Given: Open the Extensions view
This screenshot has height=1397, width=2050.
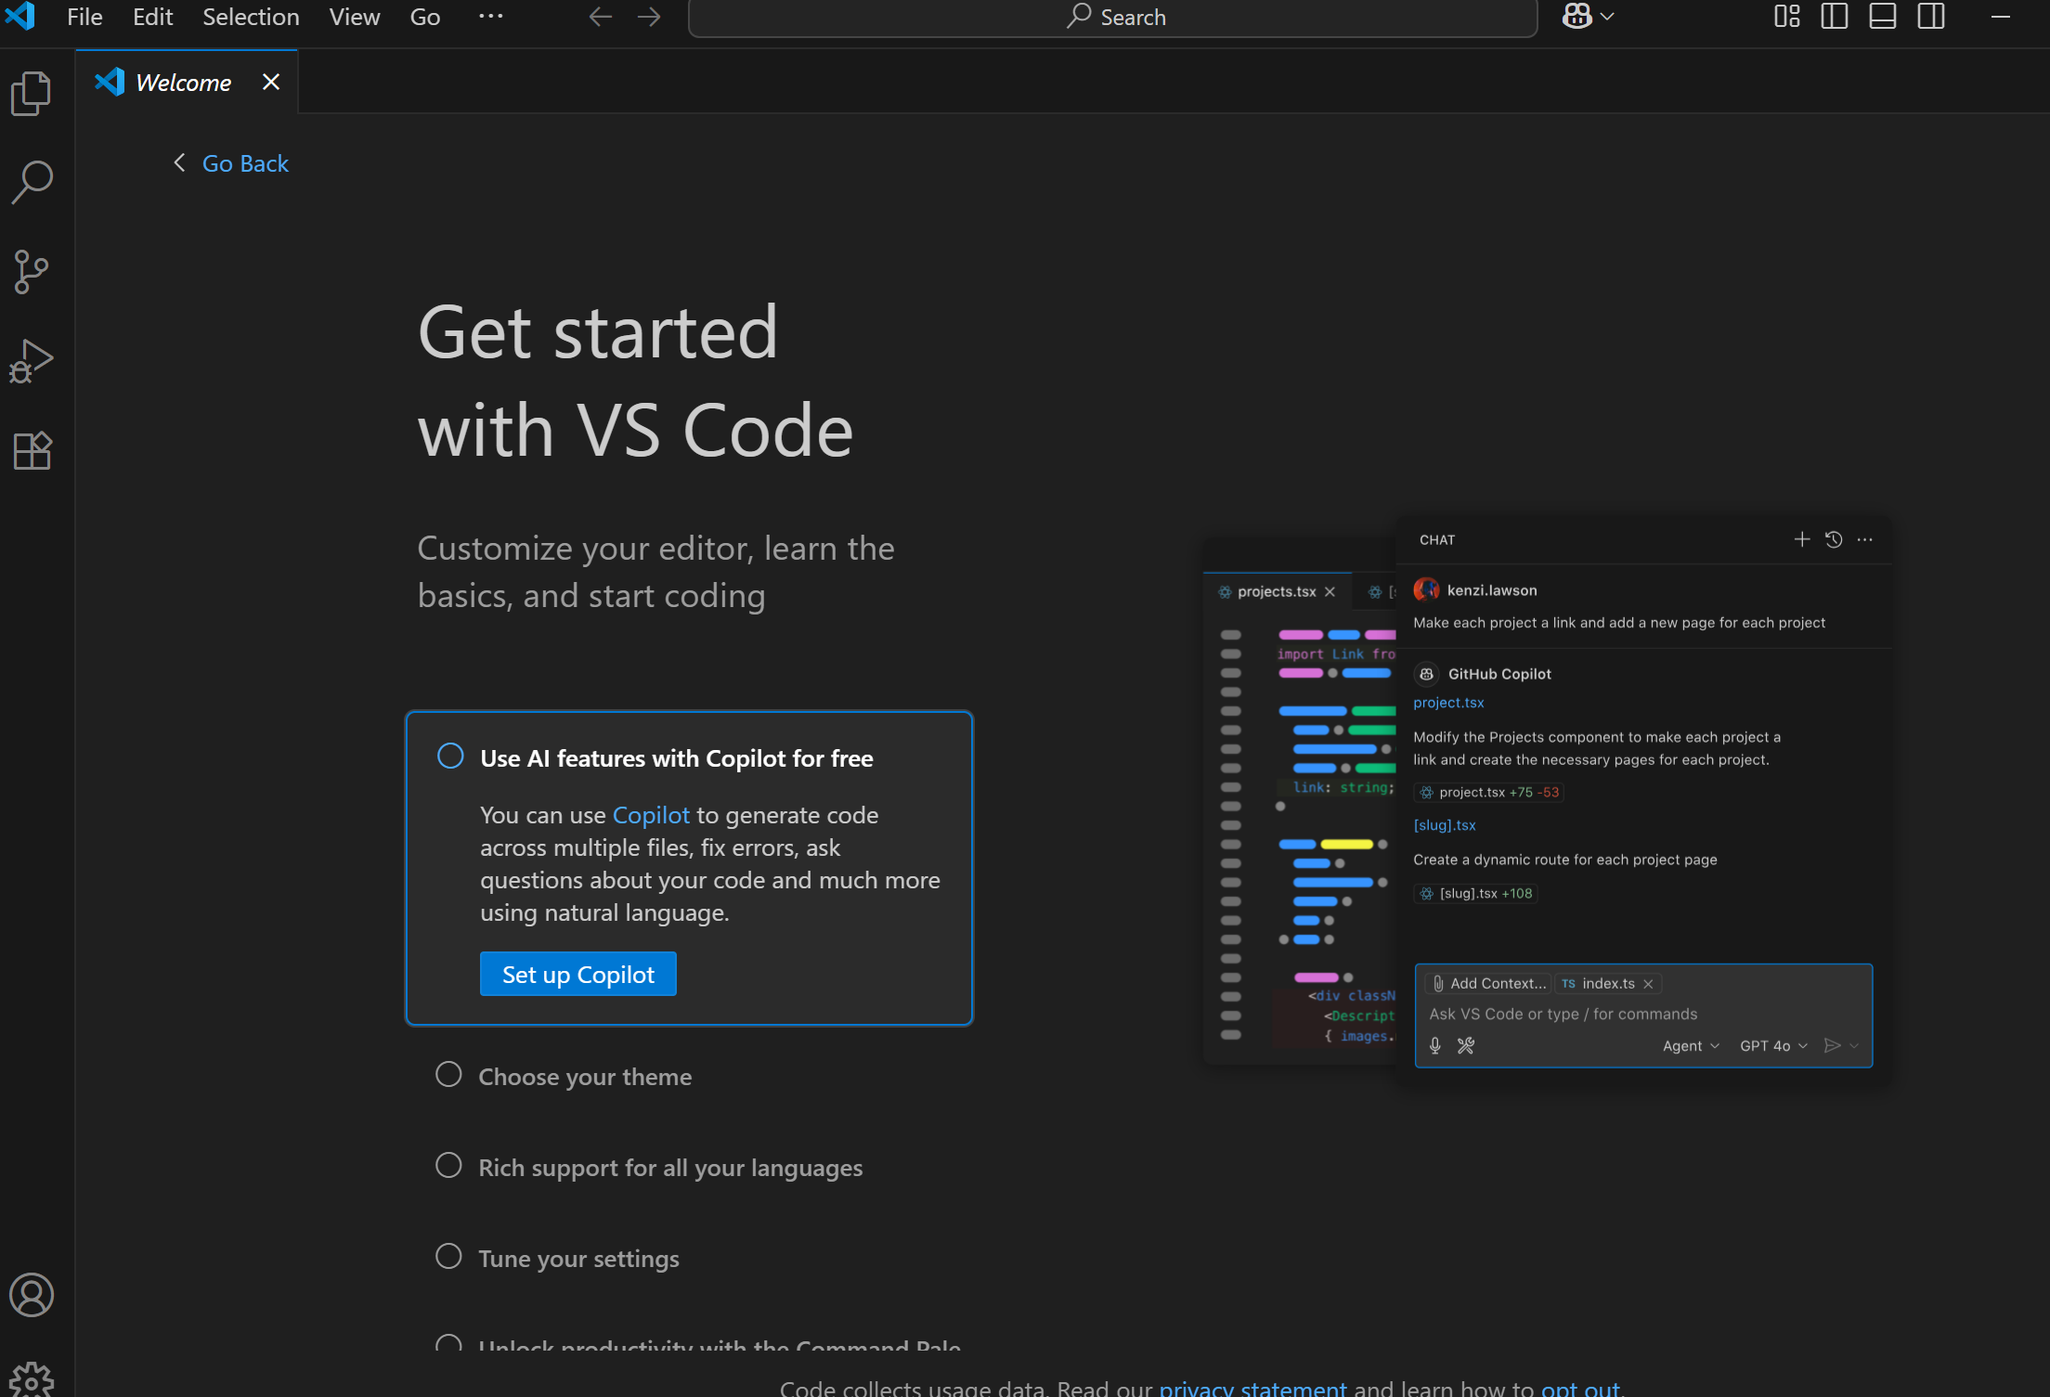Looking at the screenshot, I should [32, 451].
